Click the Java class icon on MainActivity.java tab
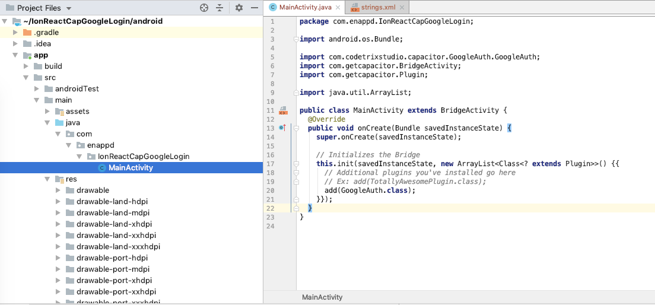 [x=273, y=7]
